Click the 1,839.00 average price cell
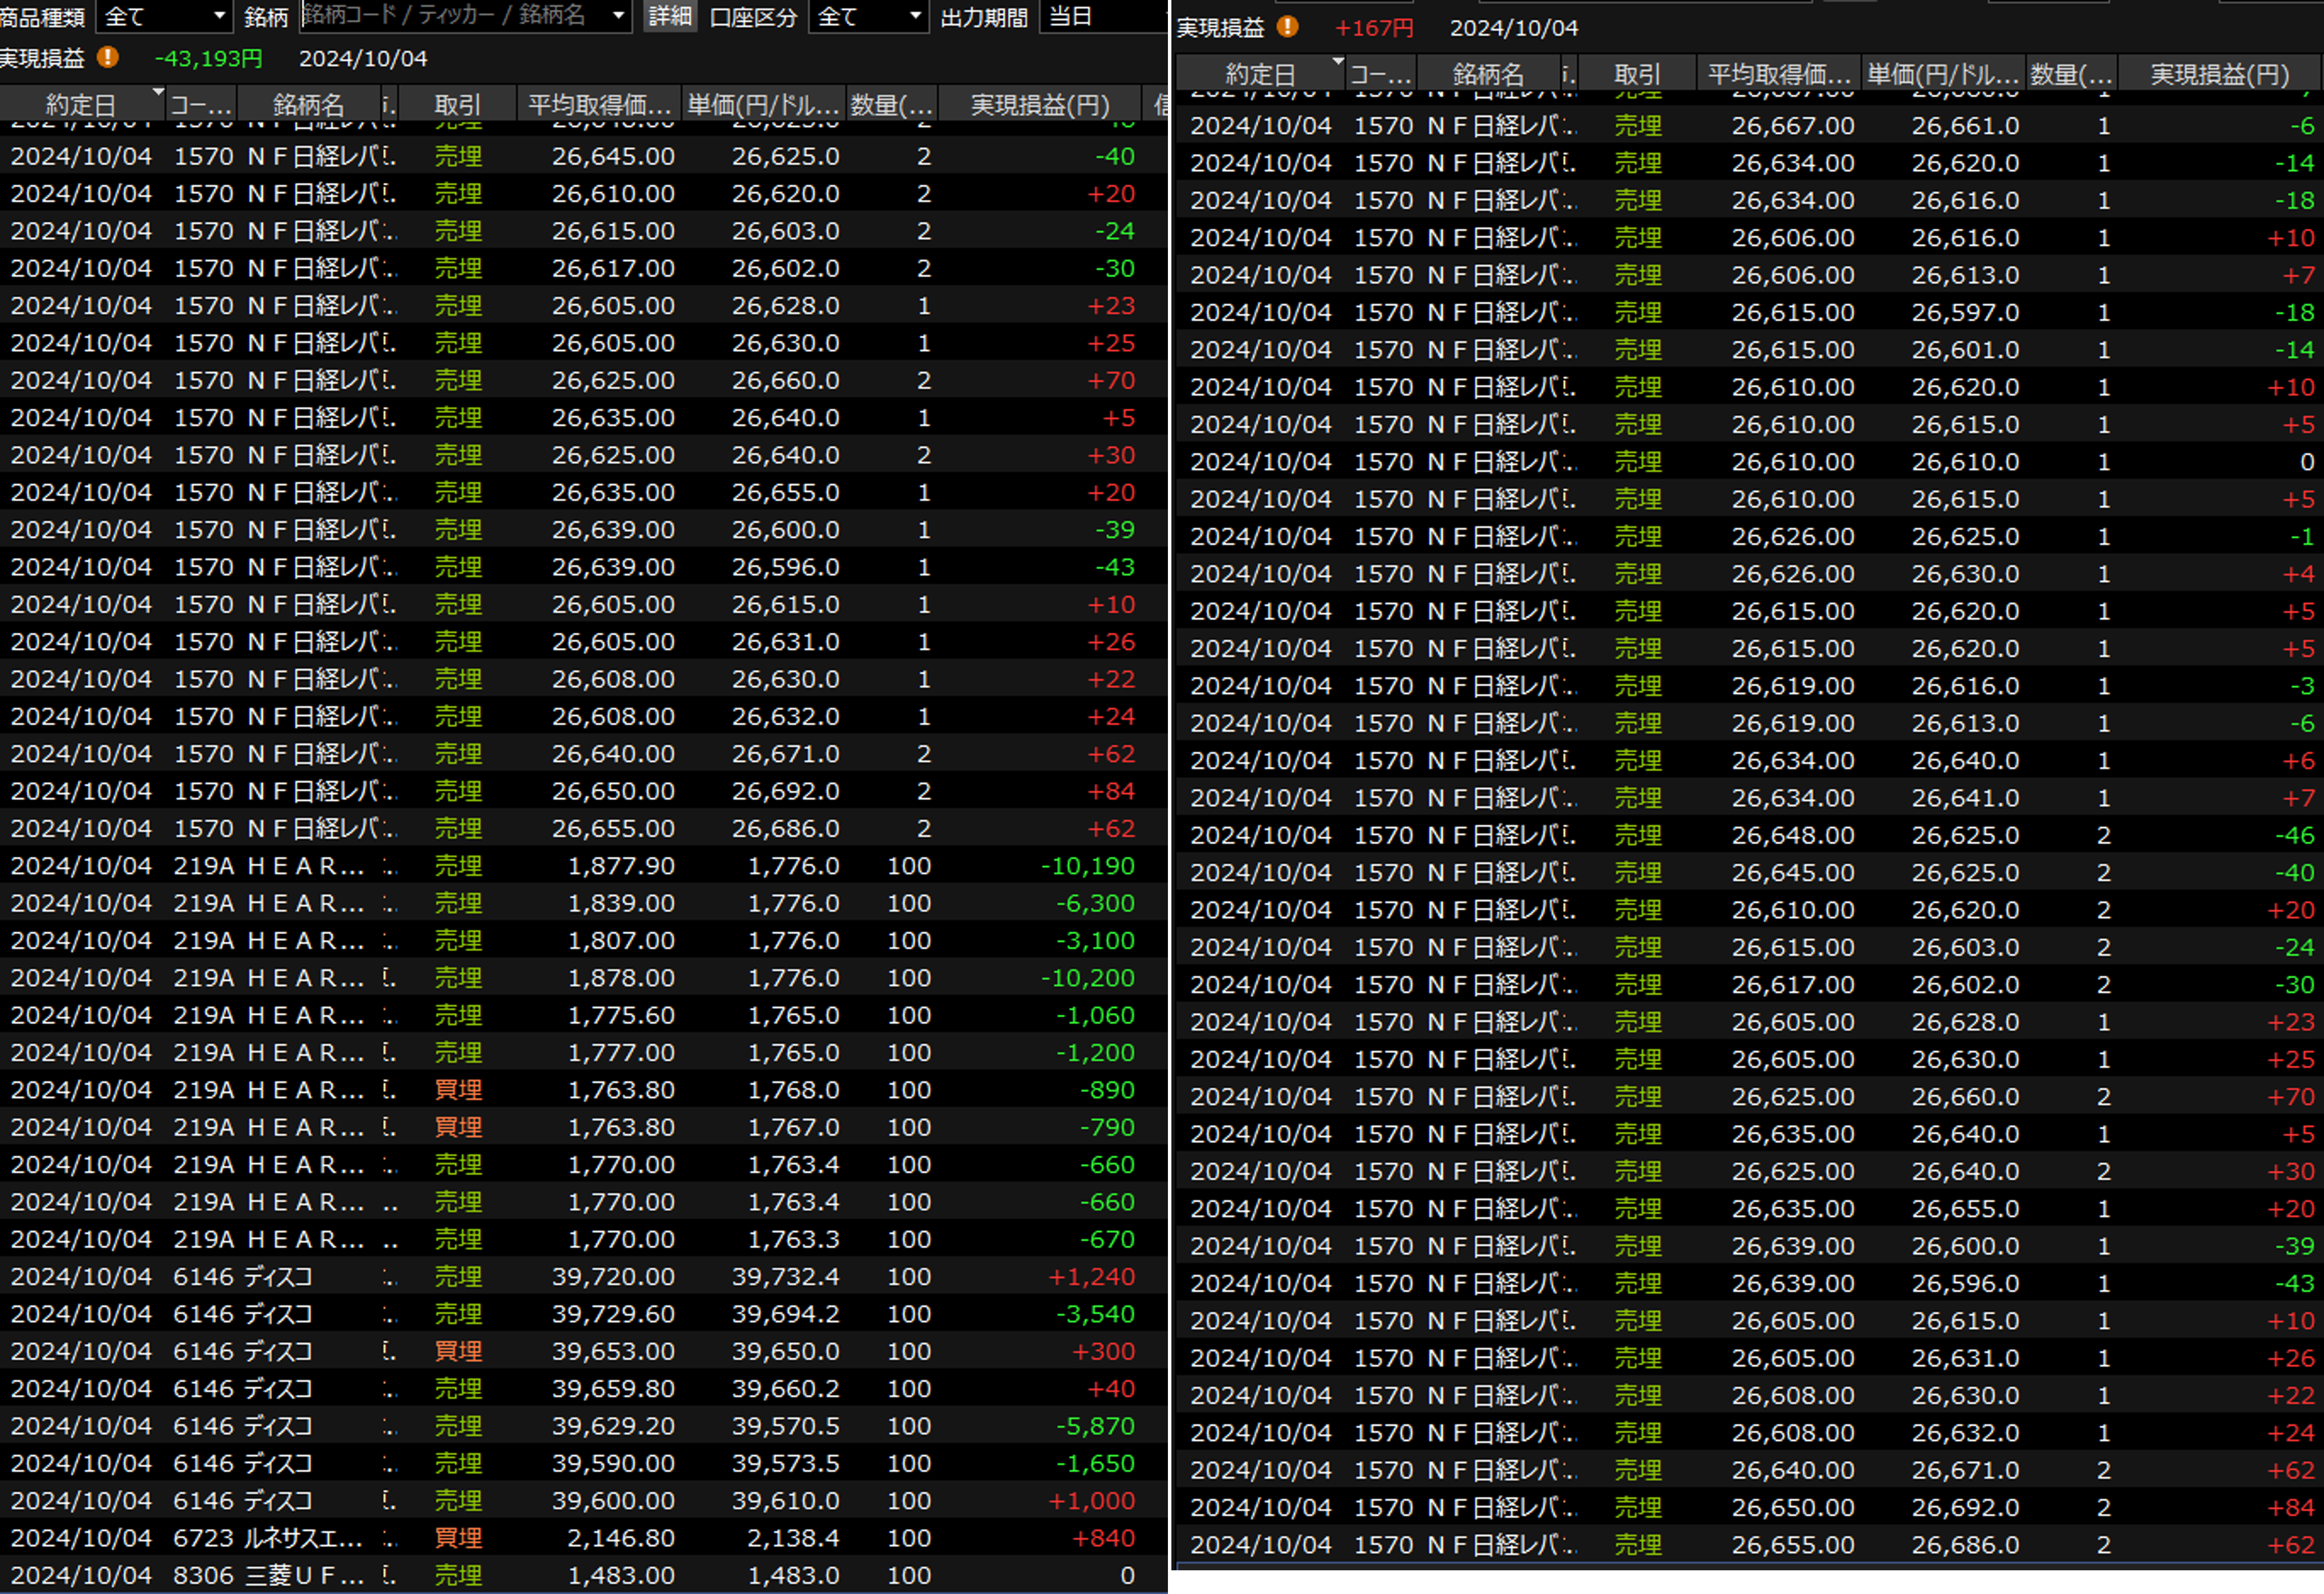2324x1594 pixels. [x=621, y=902]
